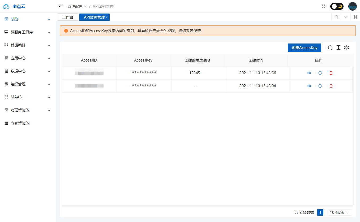The height and width of the screenshot is (222, 360).
Task: Open the 10 条/页 page size dropdown
Action: click(x=340, y=212)
